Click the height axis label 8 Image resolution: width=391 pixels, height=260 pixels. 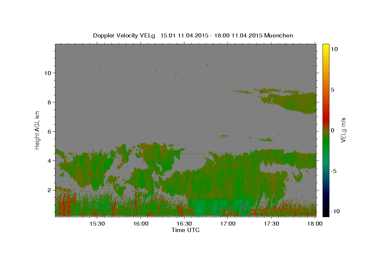coord(50,102)
